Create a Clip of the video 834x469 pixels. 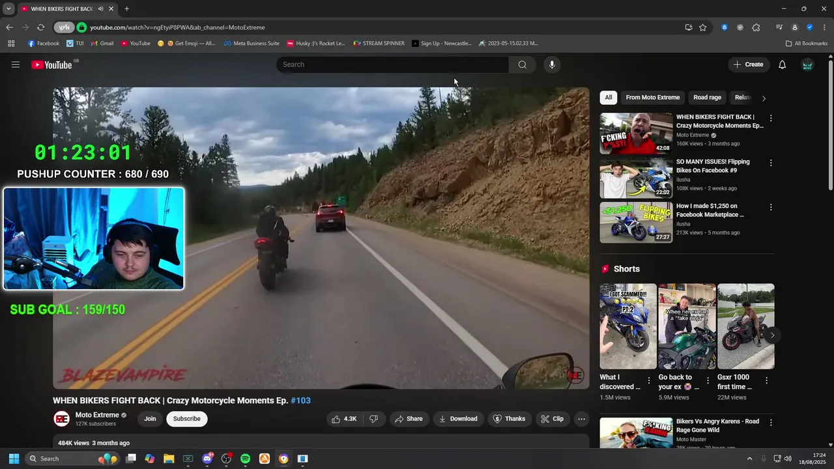(553, 419)
